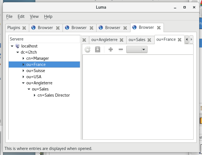
Task: Click the plus add attribute icon
Action: 111,49
